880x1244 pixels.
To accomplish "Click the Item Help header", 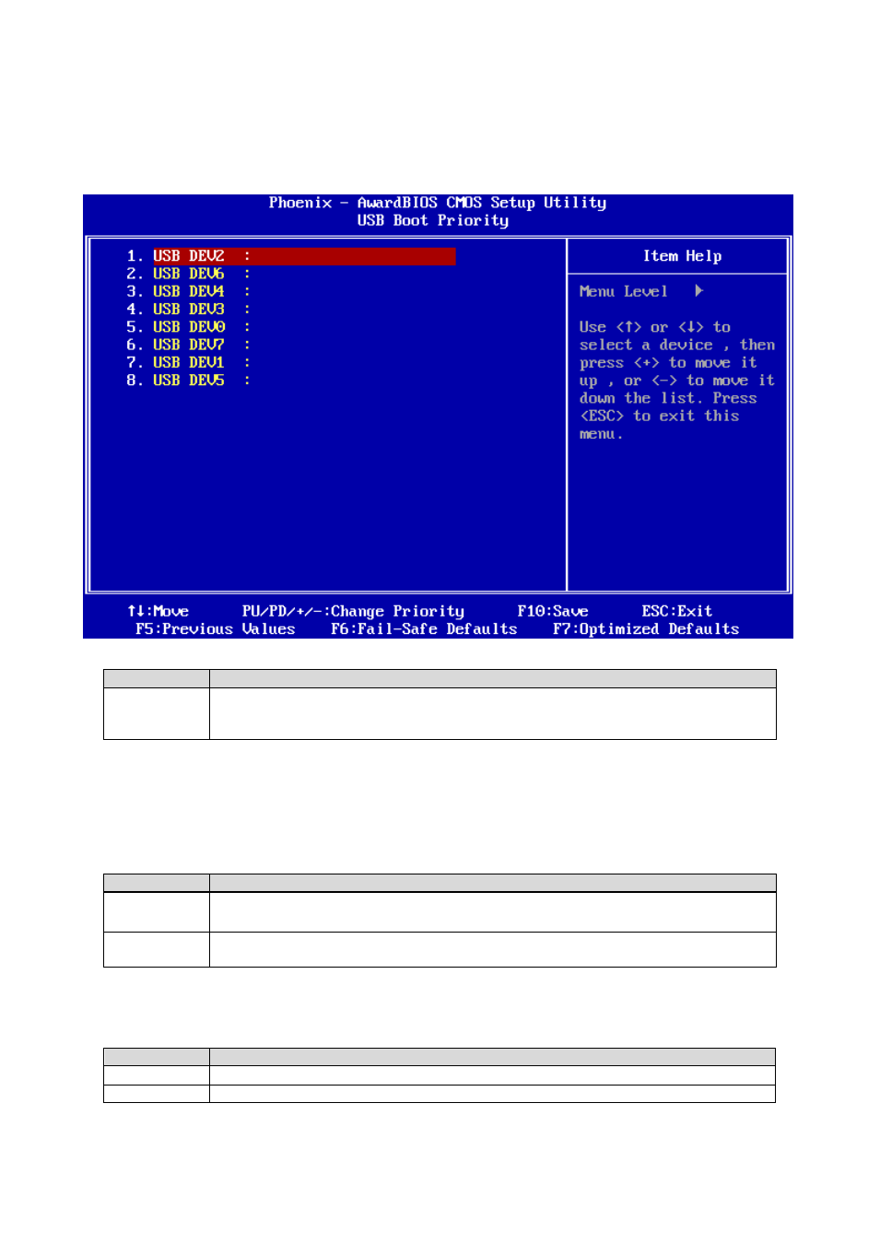I will 682,256.
